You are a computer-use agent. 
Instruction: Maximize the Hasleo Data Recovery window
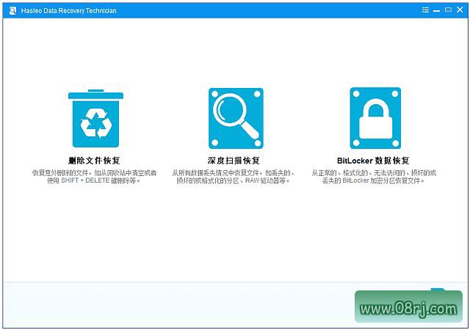pyautogui.click(x=449, y=10)
